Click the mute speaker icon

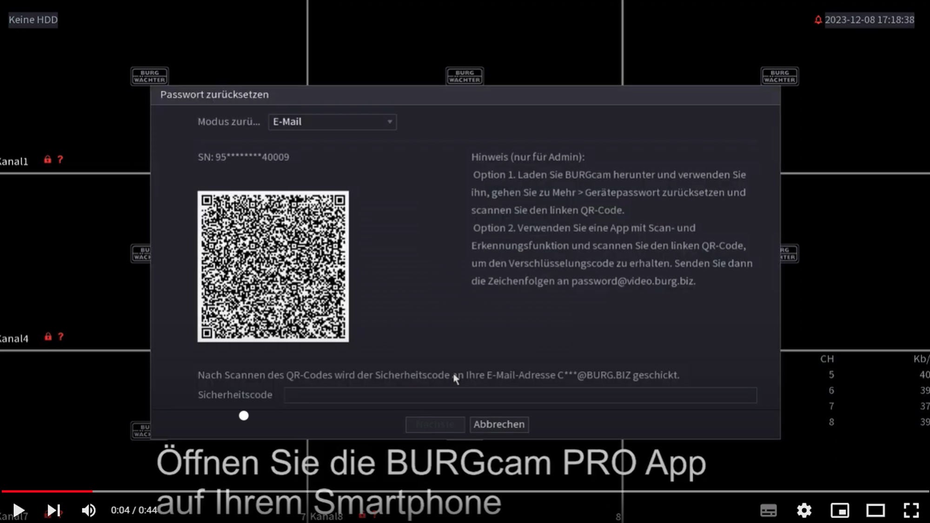89,510
